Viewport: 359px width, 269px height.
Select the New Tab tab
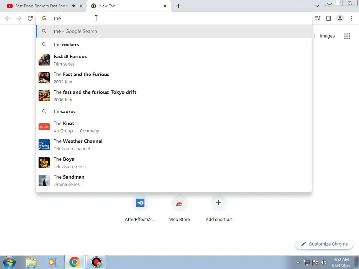tap(128, 6)
